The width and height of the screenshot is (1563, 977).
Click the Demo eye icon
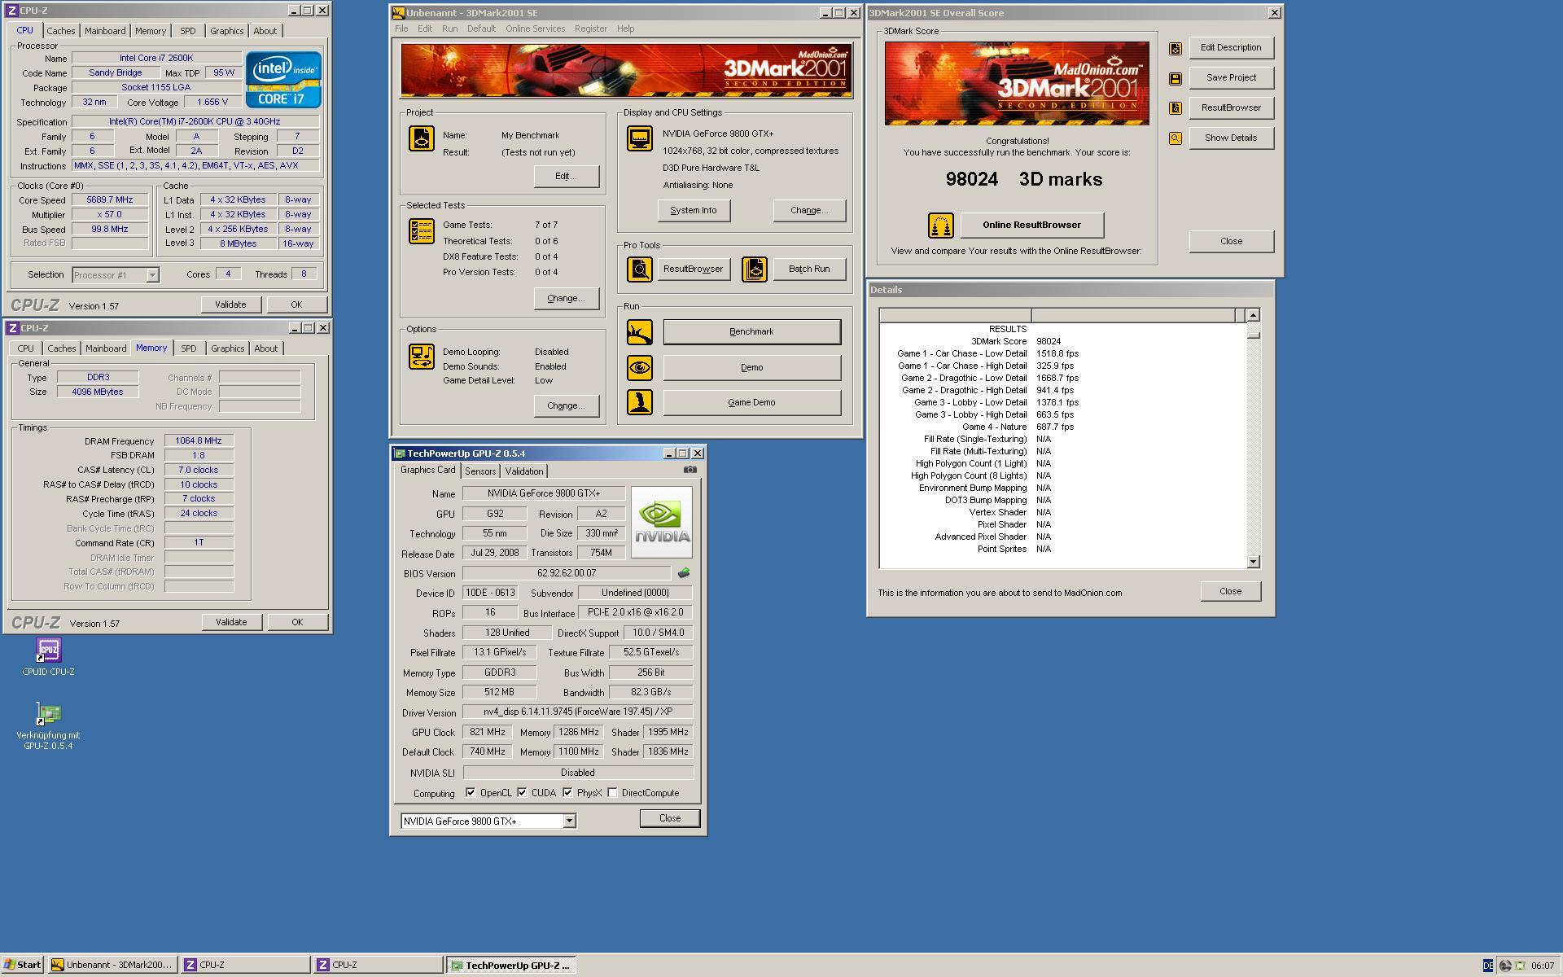[x=639, y=368]
